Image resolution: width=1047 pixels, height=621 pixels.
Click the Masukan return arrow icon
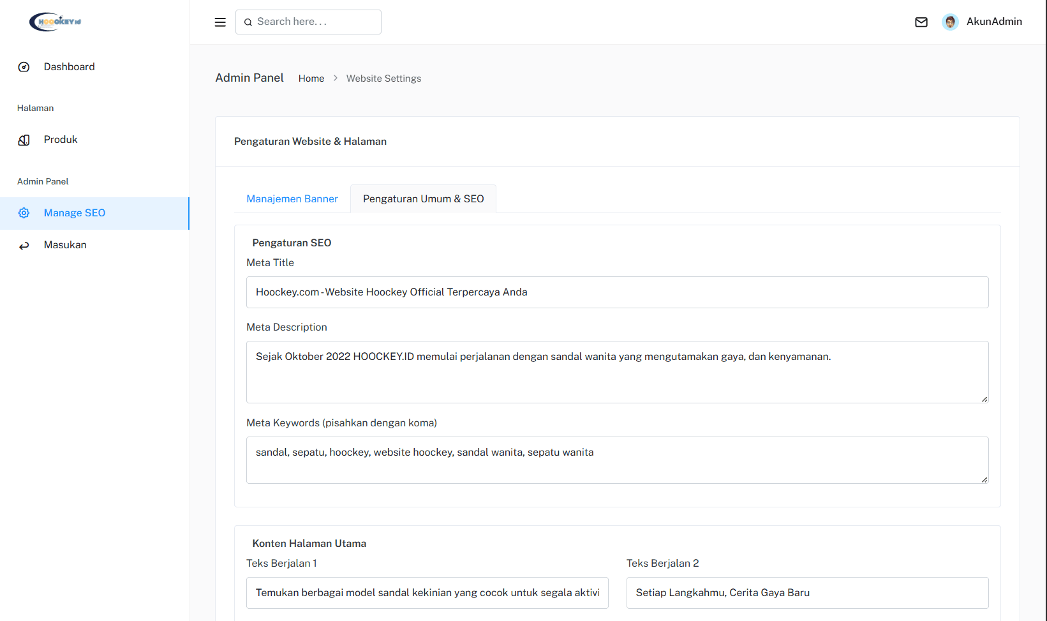click(x=24, y=246)
